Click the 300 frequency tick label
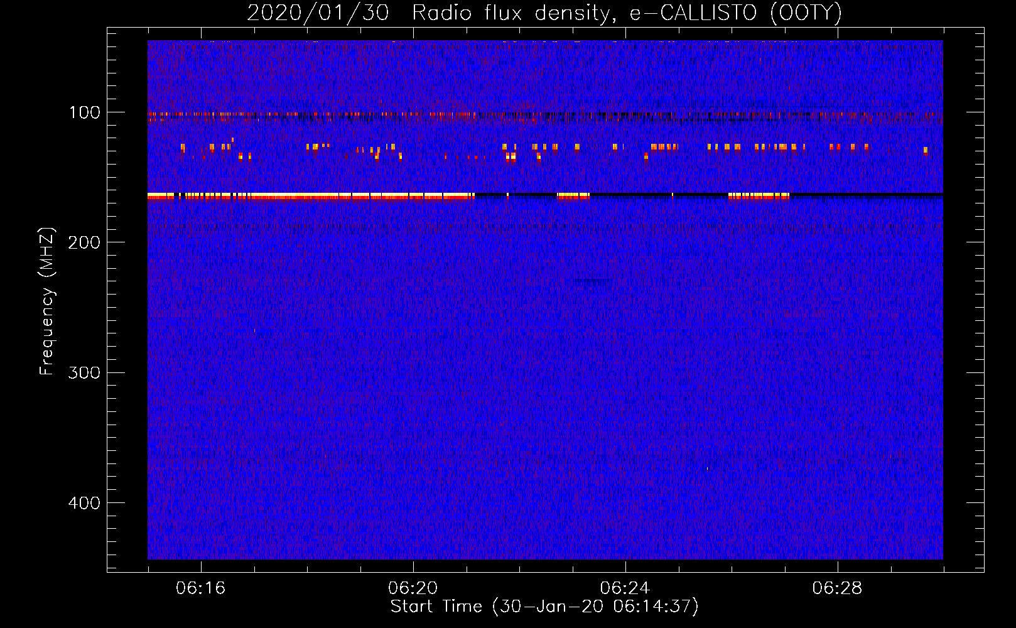 click(84, 373)
